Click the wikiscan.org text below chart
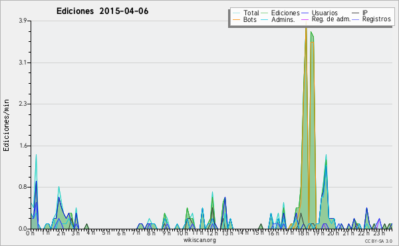The width and height of the screenshot is (399, 246). pos(199,240)
